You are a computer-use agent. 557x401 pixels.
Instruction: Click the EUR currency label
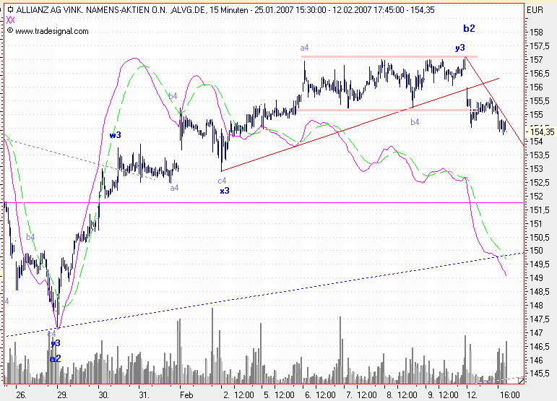click(x=535, y=10)
